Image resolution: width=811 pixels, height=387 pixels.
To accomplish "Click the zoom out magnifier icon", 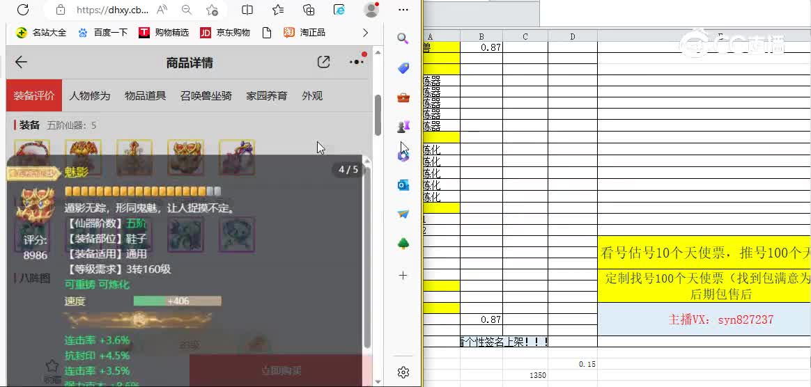I will point(187,10).
